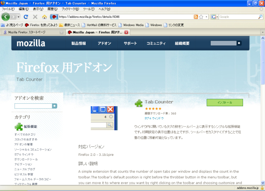The image size is (265, 191).
Task: Open ソーシャル & コミュニケーション category
Action: (33, 150)
